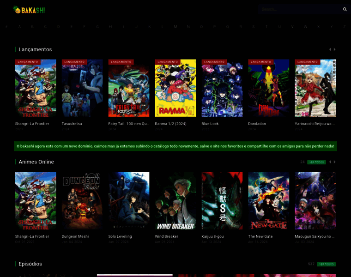Open Wind Breaker poster thumbnail
This screenshot has height=277, width=351.
(x=175, y=201)
